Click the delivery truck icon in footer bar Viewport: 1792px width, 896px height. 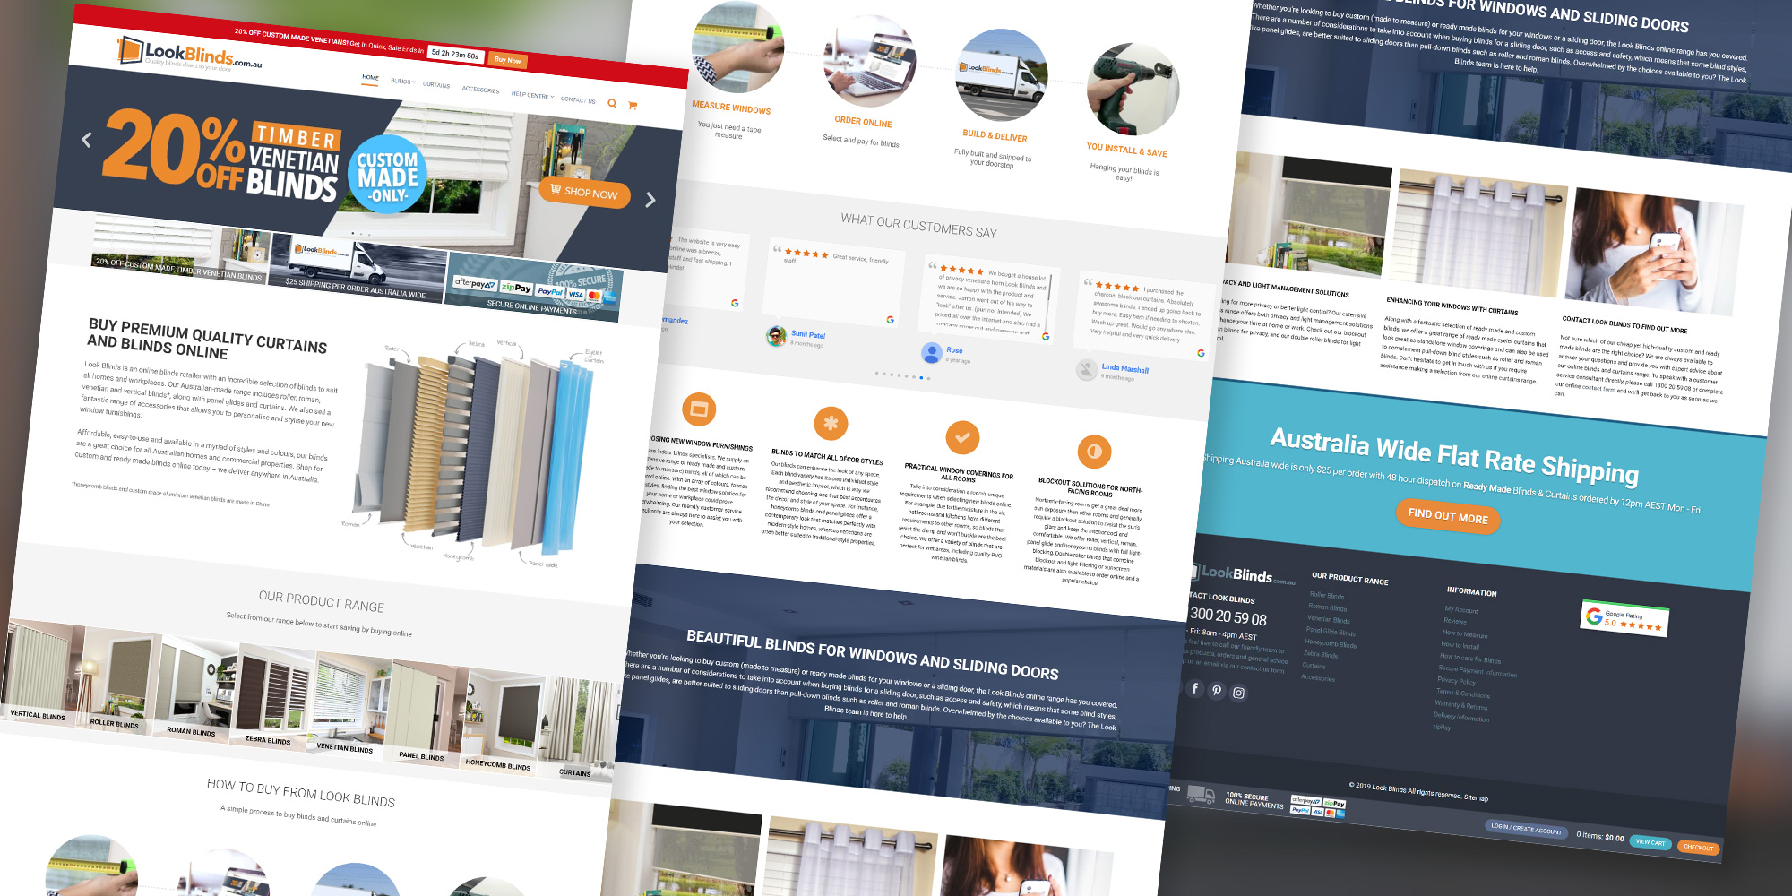(x=1201, y=794)
